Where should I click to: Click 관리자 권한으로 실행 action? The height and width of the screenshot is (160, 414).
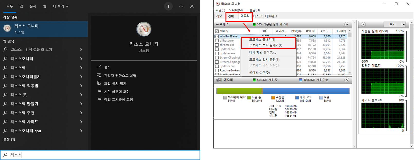point(120,76)
